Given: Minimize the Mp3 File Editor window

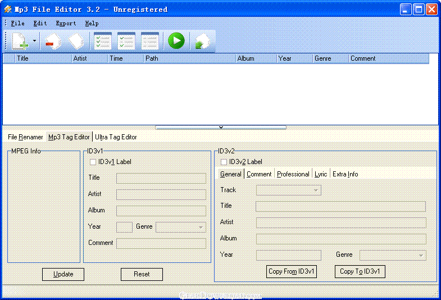Looking at the screenshot, I should (x=406, y=10).
